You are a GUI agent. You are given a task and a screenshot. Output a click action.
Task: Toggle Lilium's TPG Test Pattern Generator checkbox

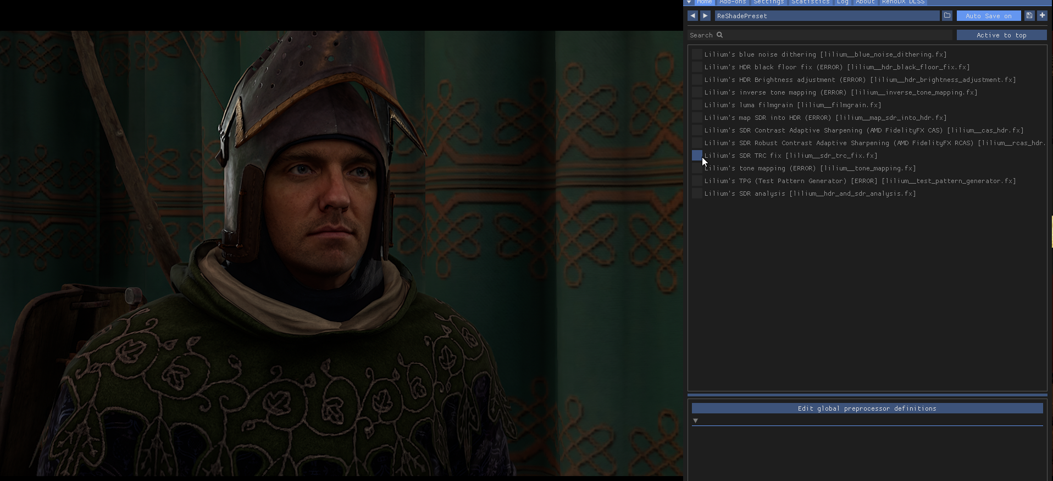pos(697,181)
